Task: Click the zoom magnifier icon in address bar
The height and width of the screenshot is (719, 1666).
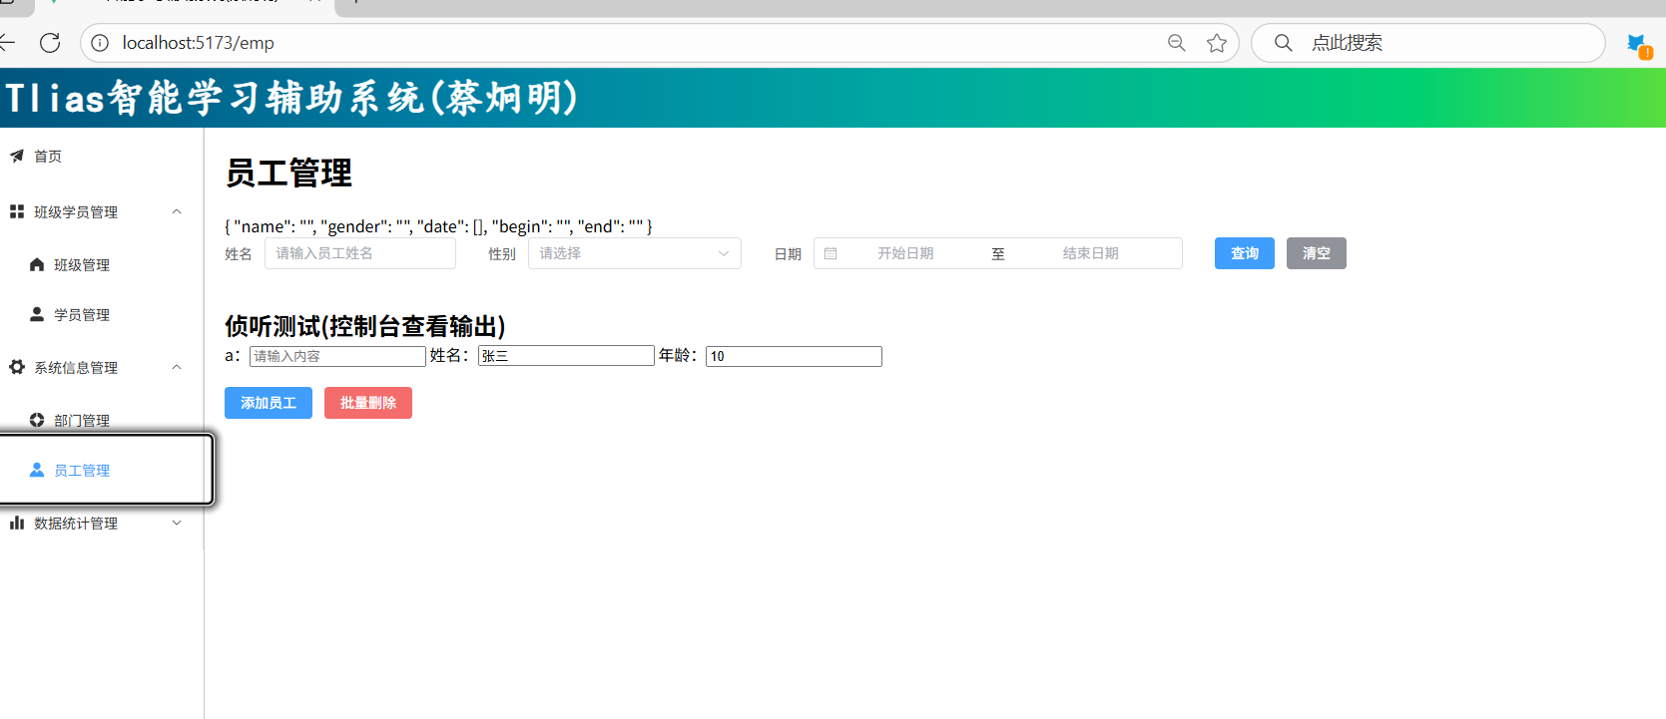Action: pyautogui.click(x=1177, y=43)
